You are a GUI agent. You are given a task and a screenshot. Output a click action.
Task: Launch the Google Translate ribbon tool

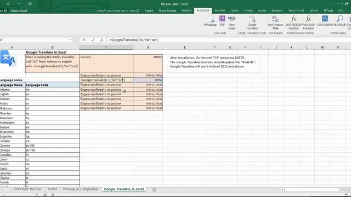click(x=252, y=22)
